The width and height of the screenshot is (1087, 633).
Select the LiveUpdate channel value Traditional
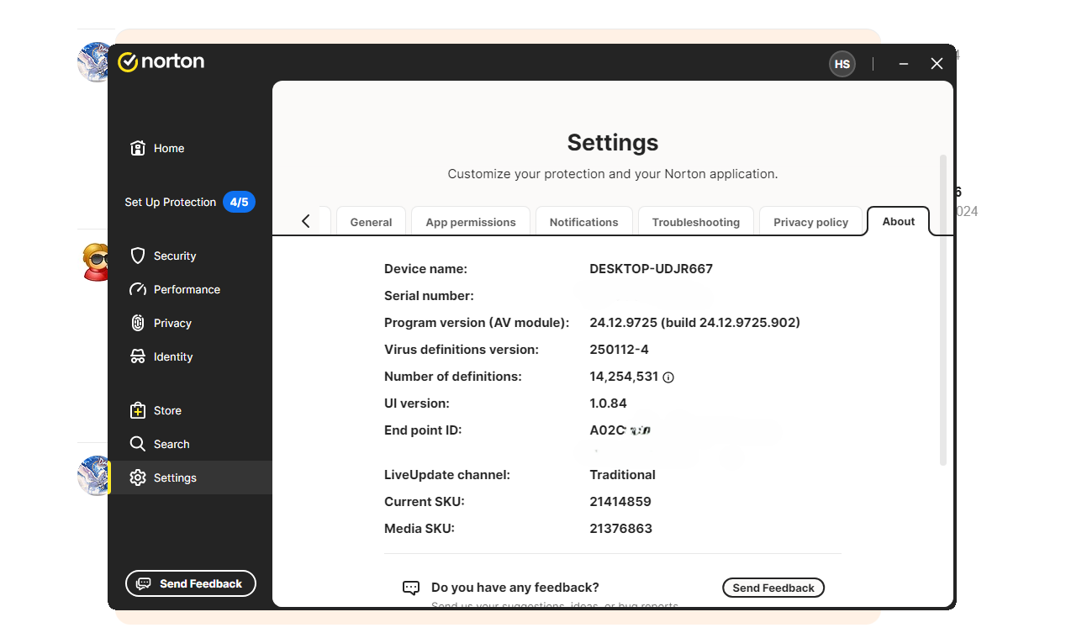[623, 475]
